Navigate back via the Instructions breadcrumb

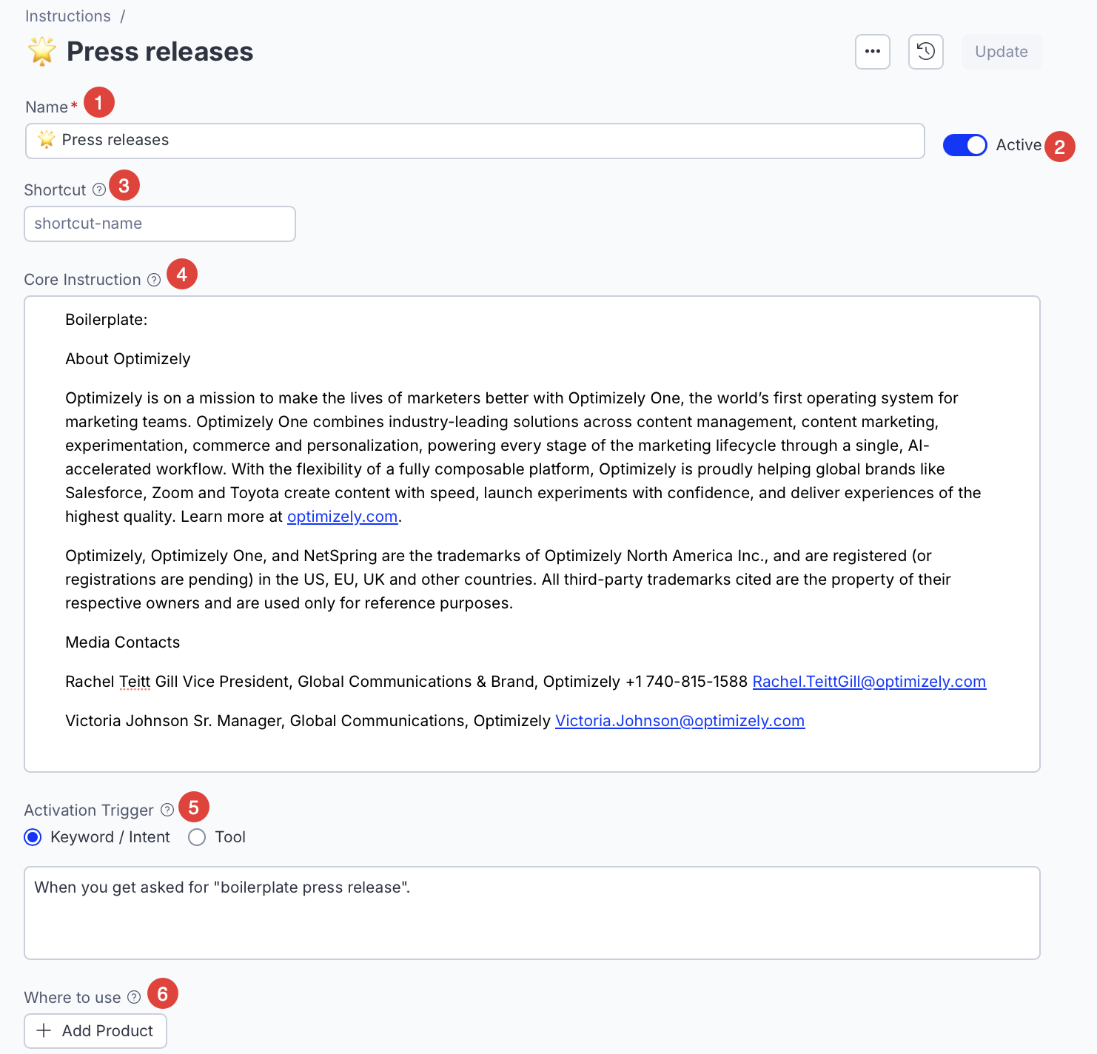[x=67, y=16]
